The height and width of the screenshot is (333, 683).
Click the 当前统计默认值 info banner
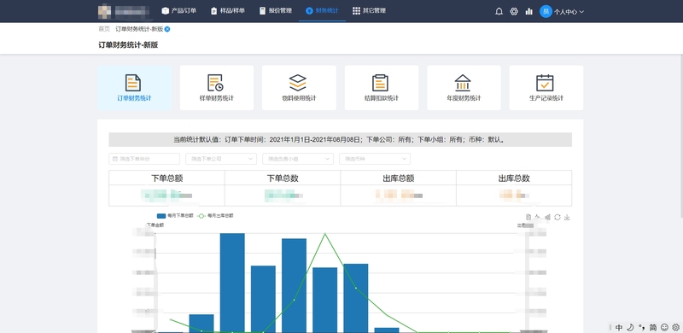(340, 140)
